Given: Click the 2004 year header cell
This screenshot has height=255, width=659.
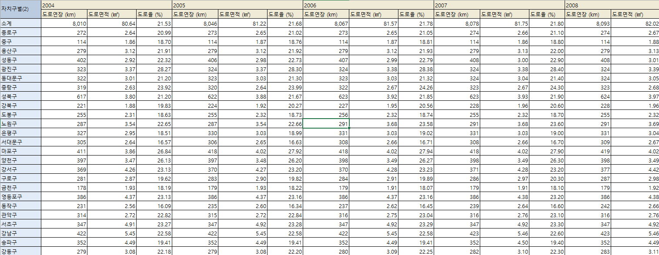Looking at the screenshot, I should click(107, 5).
